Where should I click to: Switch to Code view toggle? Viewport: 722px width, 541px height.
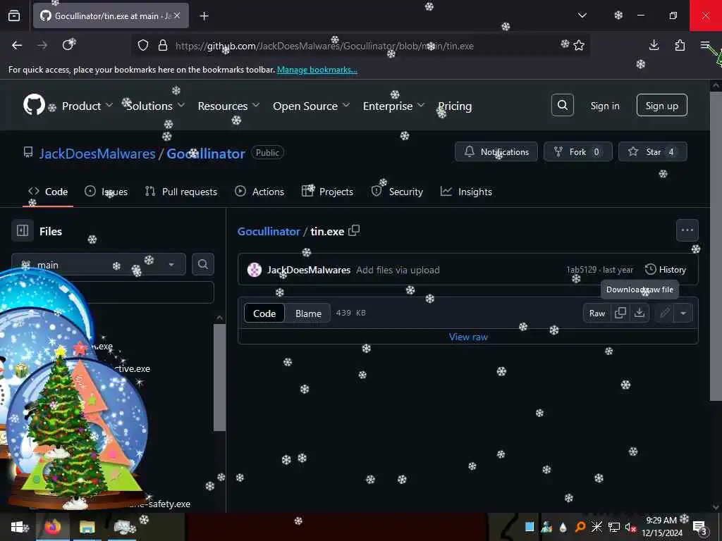point(264,313)
